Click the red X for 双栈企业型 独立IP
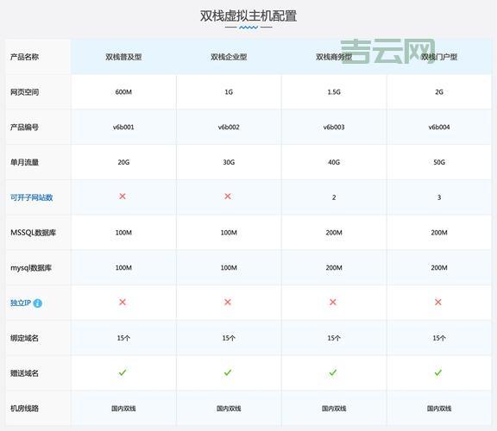 [228, 302]
